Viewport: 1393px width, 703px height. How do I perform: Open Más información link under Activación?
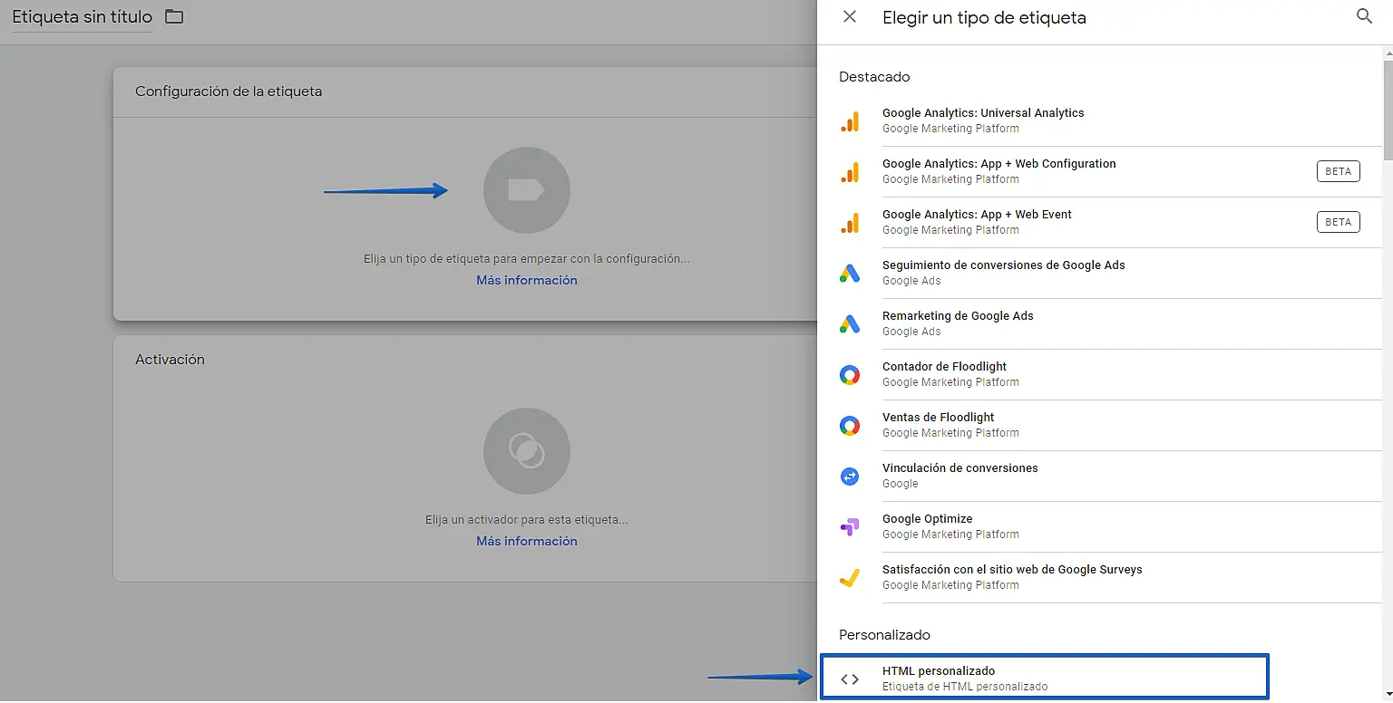click(x=526, y=542)
